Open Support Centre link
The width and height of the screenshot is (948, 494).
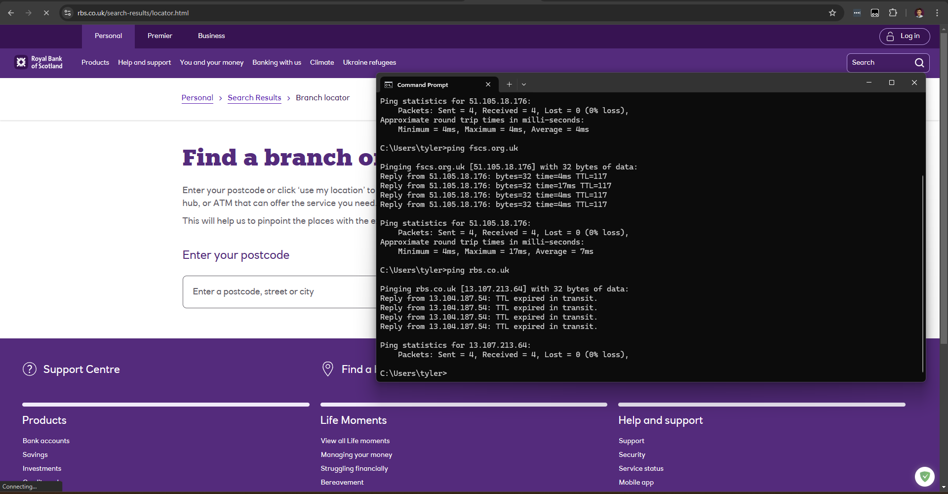pos(81,370)
